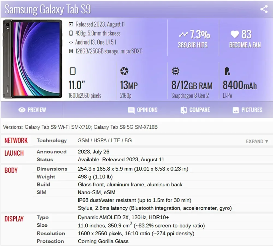Click the camera shutter icon above 13MP
Screen dimensions: 273x246
(x=124, y=71)
